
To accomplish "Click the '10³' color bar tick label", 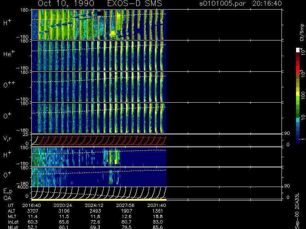I will 302,74.
